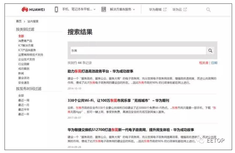Go to 首页 in the breadcrumb
Viewport: 235px width, 153px height.
pos(19,21)
